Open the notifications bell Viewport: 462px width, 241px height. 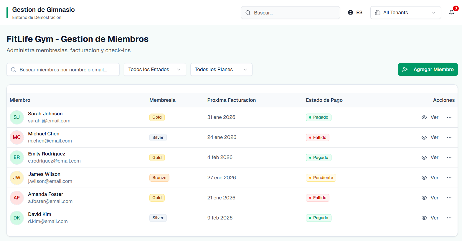click(x=451, y=13)
